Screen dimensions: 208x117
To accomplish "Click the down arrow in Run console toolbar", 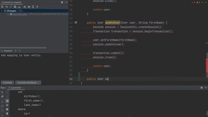I will click(7, 97).
